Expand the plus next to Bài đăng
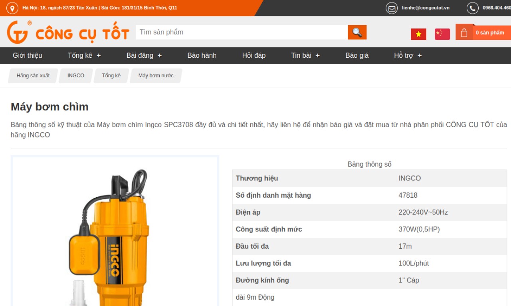This screenshot has height=306, width=511. click(x=160, y=56)
